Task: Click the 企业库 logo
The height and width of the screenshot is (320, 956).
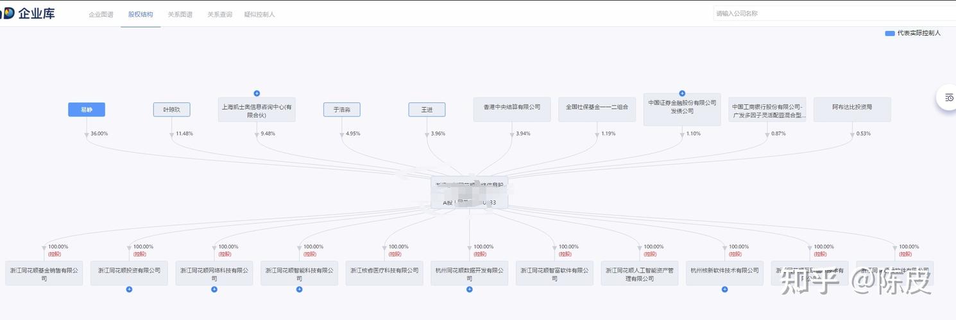Action: click(28, 13)
